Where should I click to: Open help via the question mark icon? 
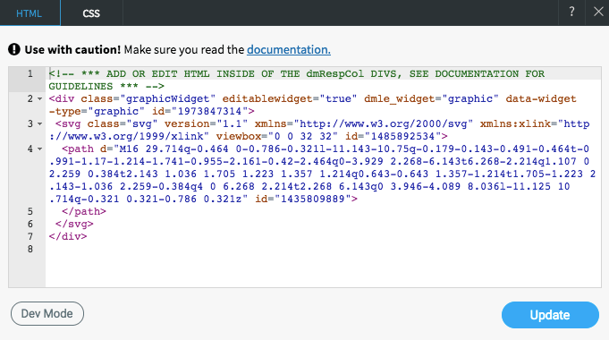tap(571, 12)
